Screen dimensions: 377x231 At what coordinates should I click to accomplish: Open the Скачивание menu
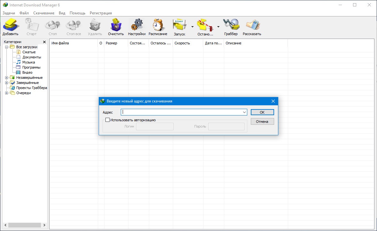[x=44, y=13]
